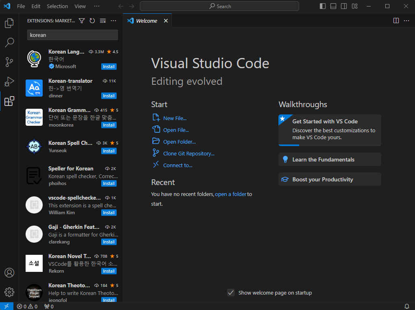Open Korean Grammar Checker extension icon
415x310 pixels.
(34, 117)
